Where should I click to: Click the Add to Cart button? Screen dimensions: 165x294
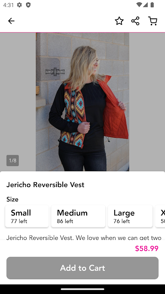pos(82,268)
